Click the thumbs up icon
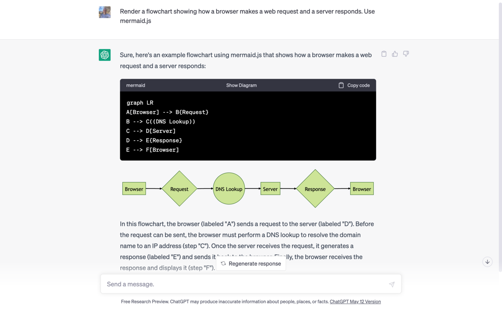 tap(395, 54)
